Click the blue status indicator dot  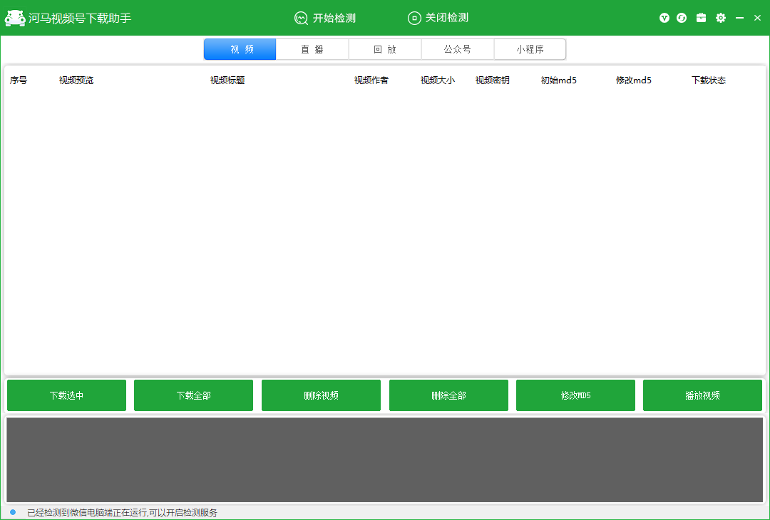(13, 512)
